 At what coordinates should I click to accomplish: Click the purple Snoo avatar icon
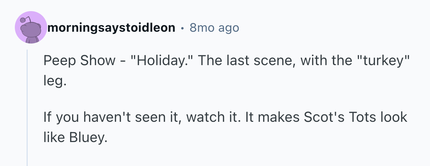31,28
